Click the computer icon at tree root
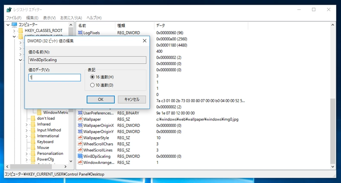 [x=14, y=25]
